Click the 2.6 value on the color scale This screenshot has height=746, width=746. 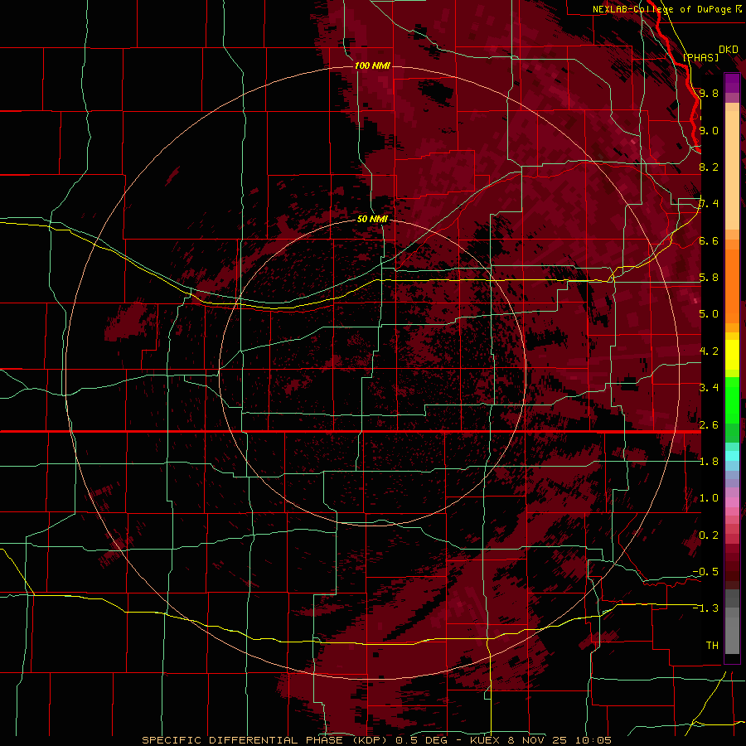(709, 424)
